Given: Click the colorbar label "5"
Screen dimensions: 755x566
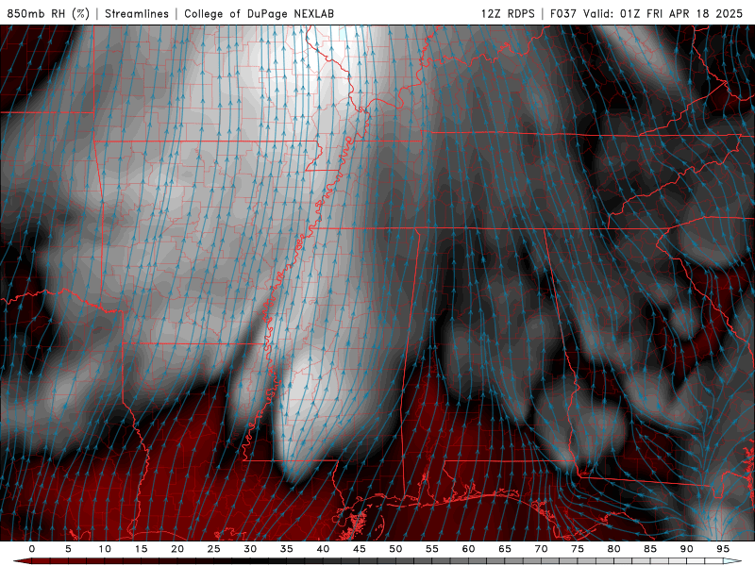Looking at the screenshot, I should 68,549.
